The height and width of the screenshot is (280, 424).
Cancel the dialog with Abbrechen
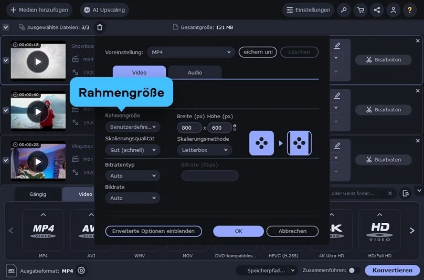click(293, 231)
